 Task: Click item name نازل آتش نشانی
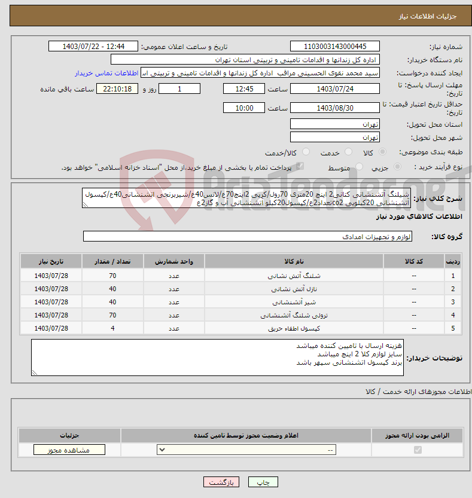294,289
